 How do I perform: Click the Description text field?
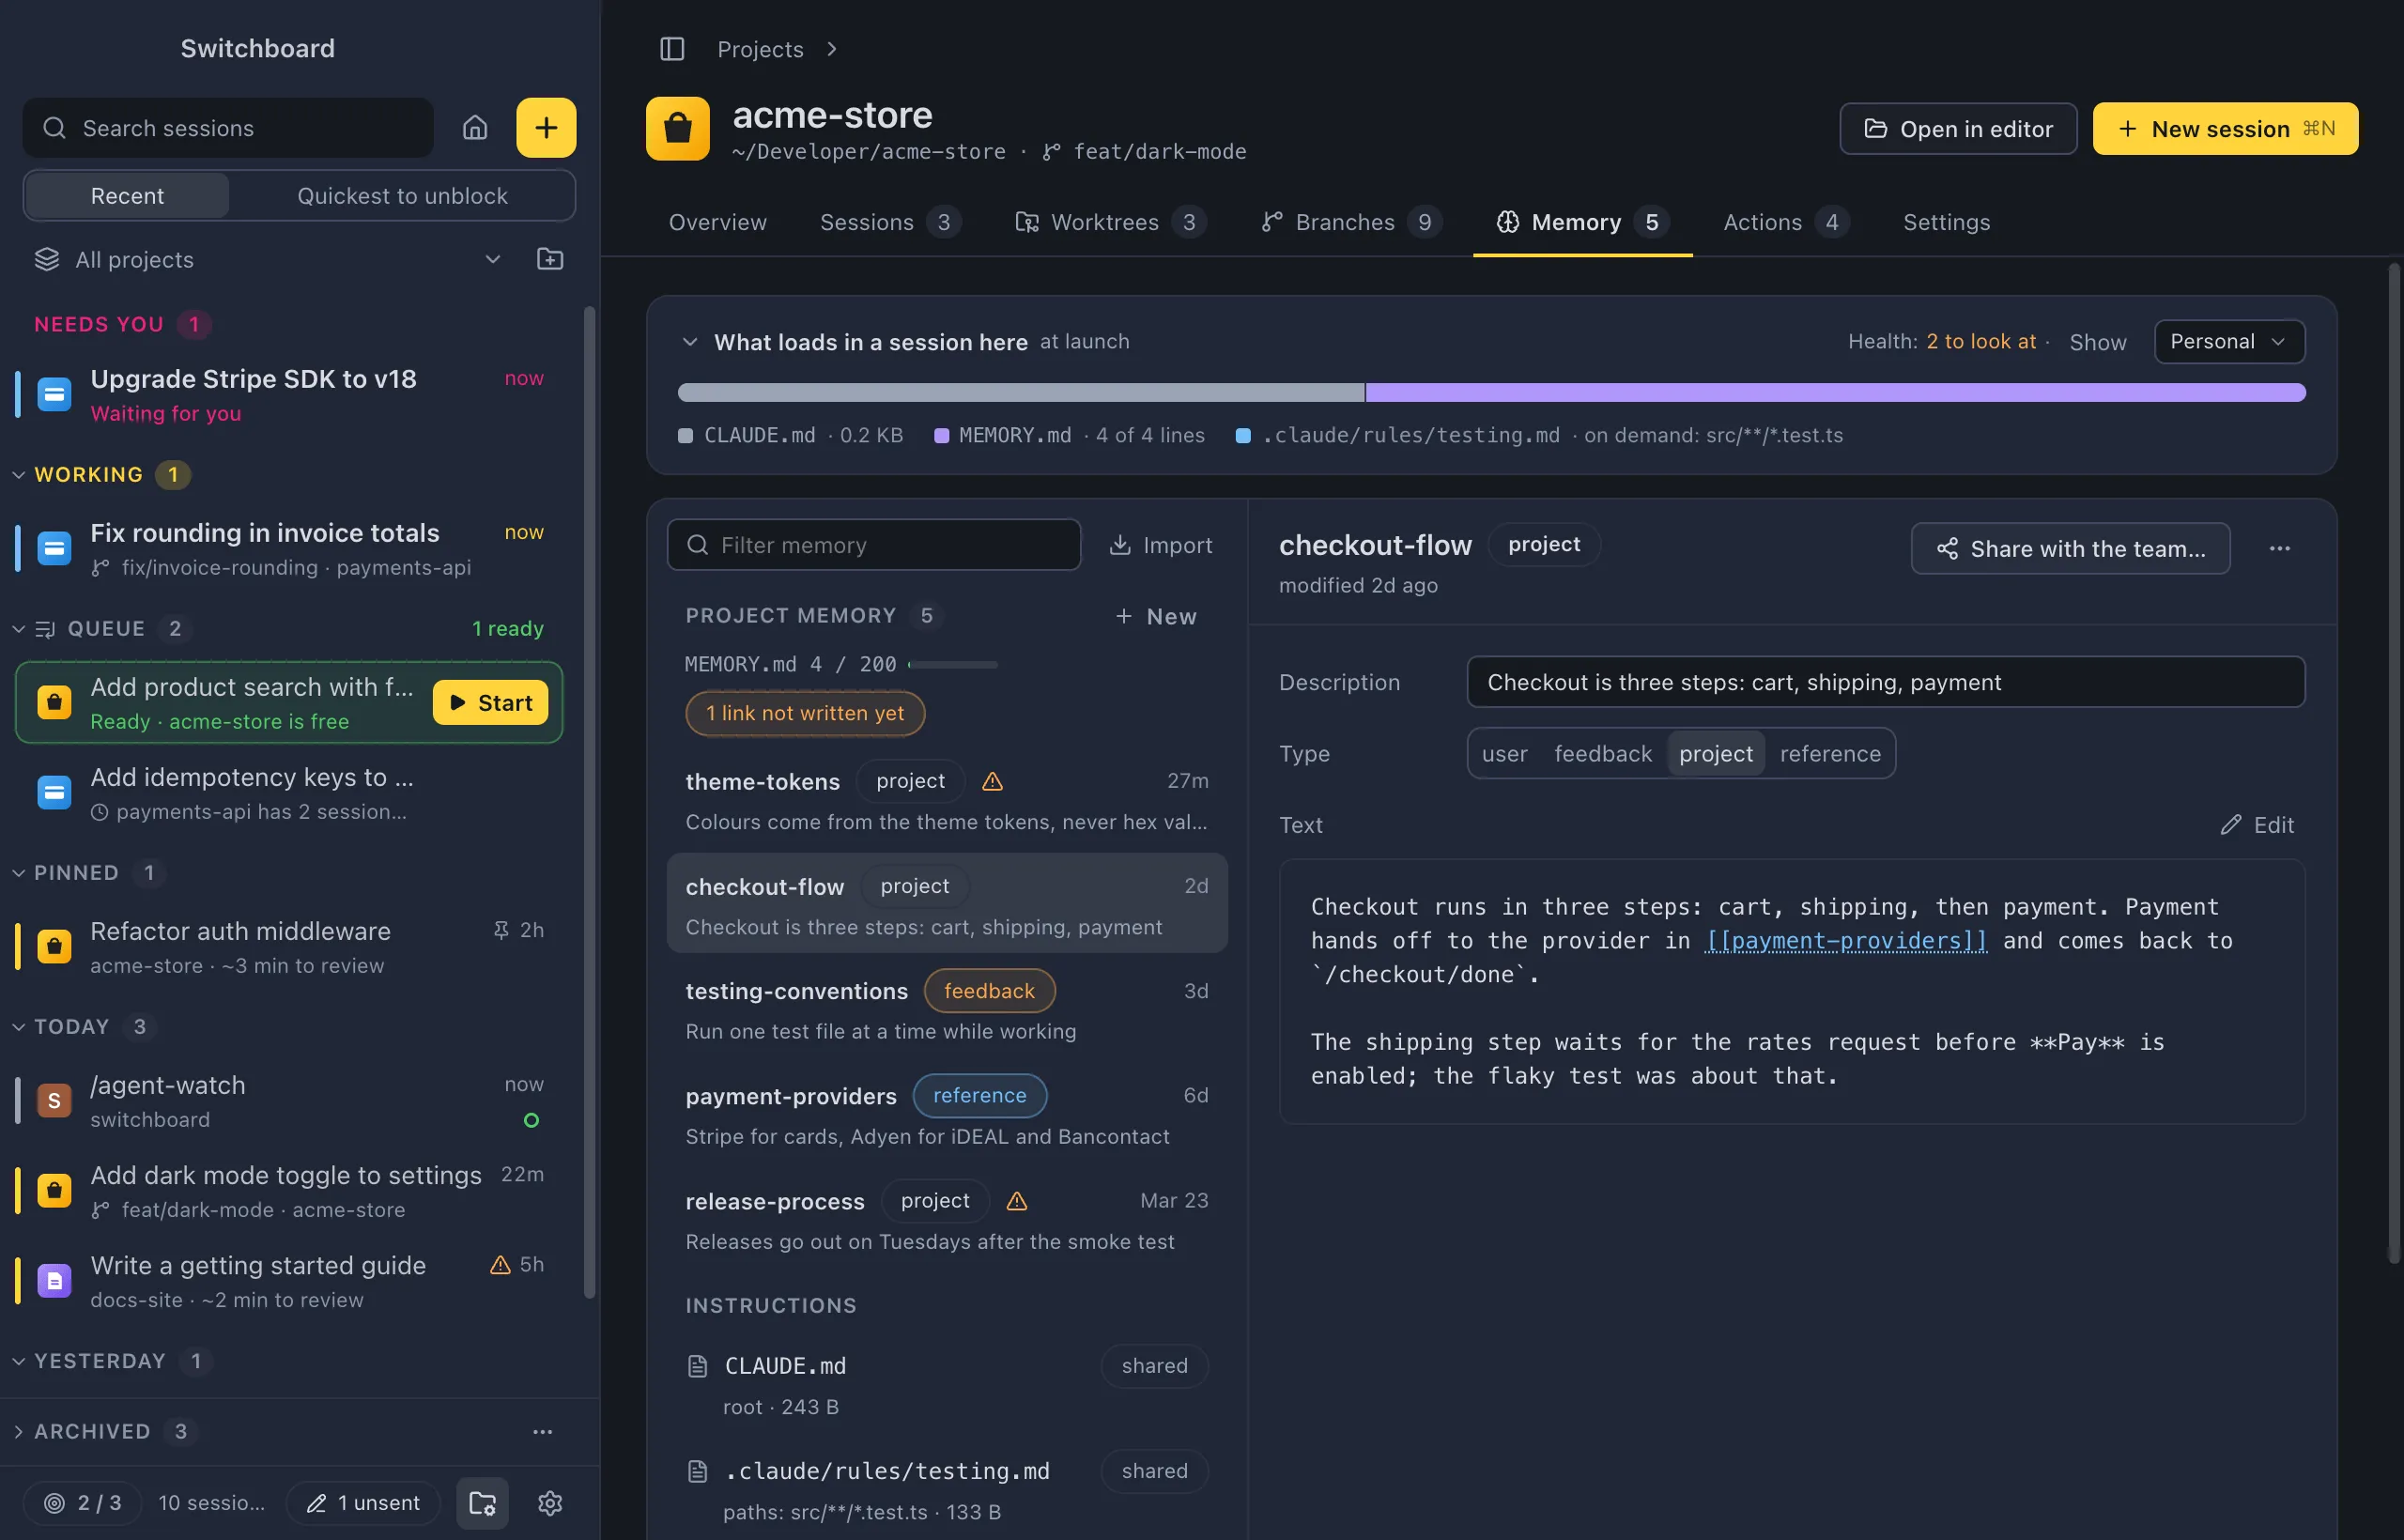click(1886, 682)
